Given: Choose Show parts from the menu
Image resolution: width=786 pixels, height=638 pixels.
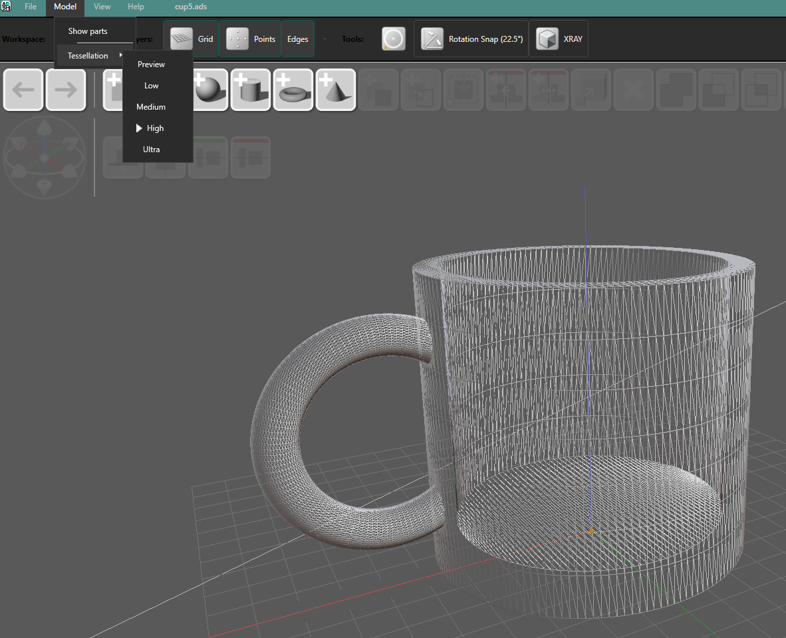Looking at the screenshot, I should 86,31.
